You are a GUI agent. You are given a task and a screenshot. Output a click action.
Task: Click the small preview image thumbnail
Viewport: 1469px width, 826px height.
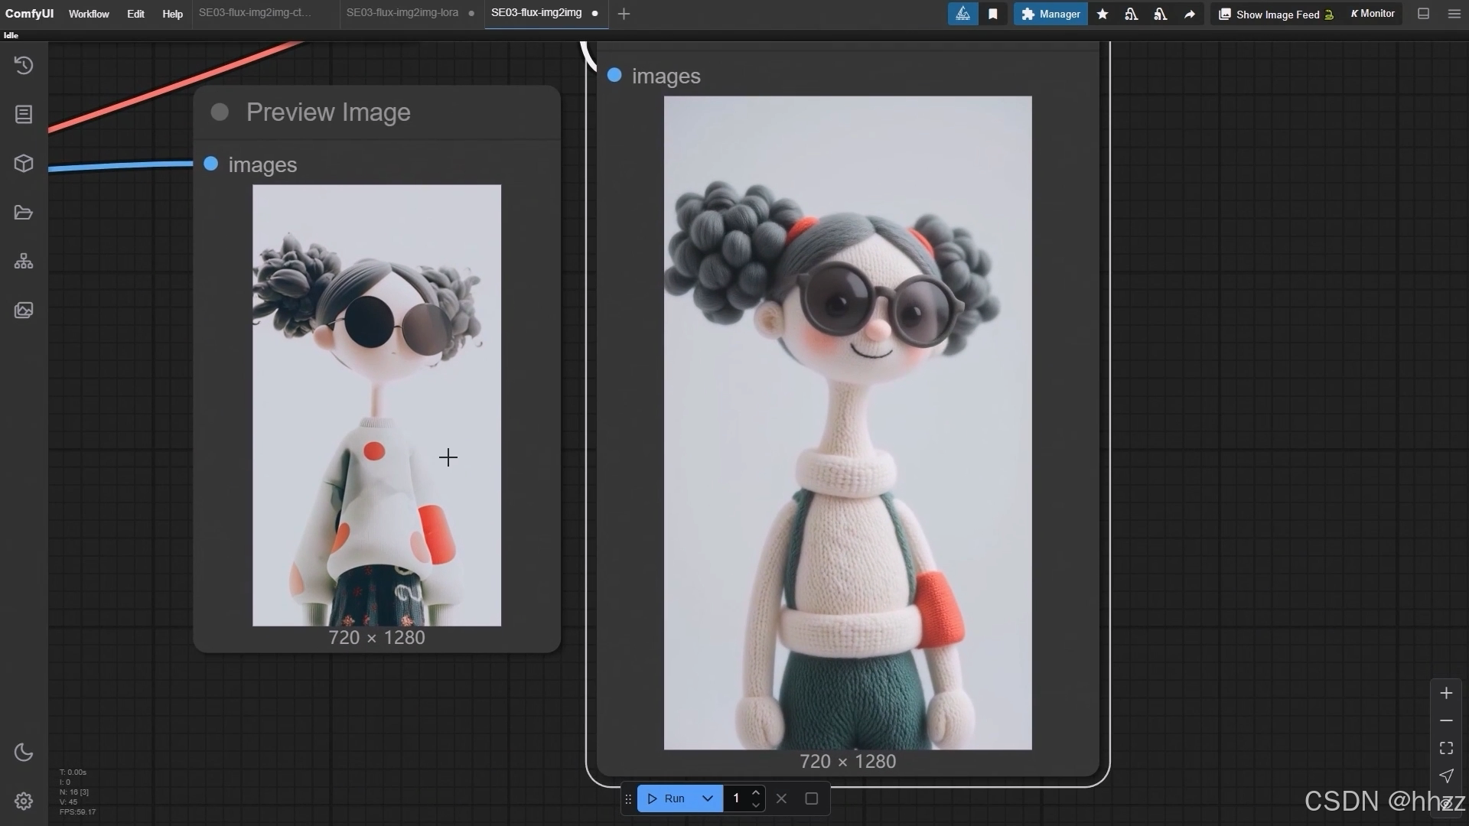pos(376,405)
